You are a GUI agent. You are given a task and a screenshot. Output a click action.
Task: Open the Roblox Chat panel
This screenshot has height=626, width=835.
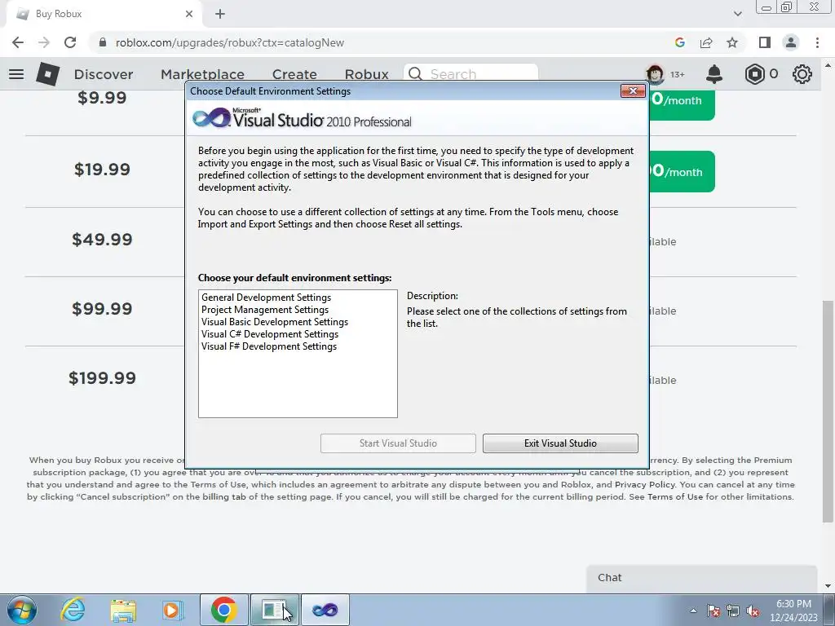[x=701, y=578]
